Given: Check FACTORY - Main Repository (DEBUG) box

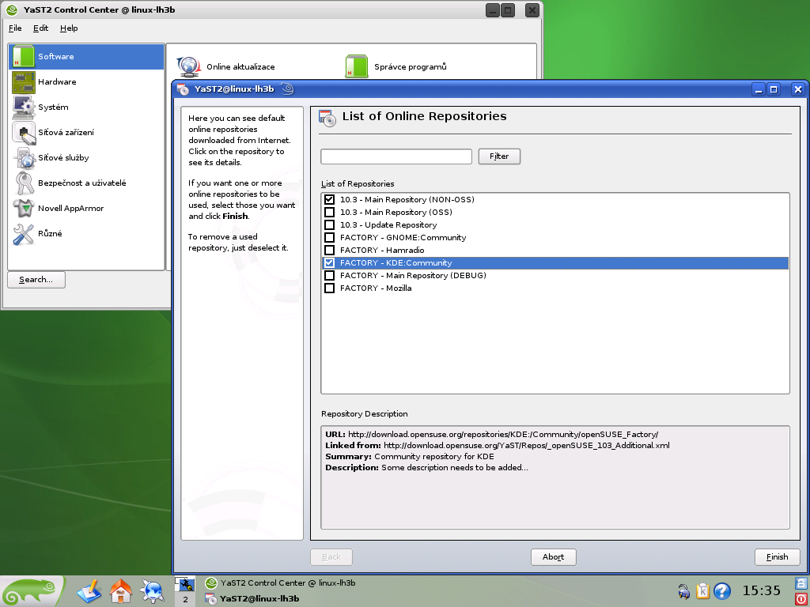Looking at the screenshot, I should coord(330,276).
